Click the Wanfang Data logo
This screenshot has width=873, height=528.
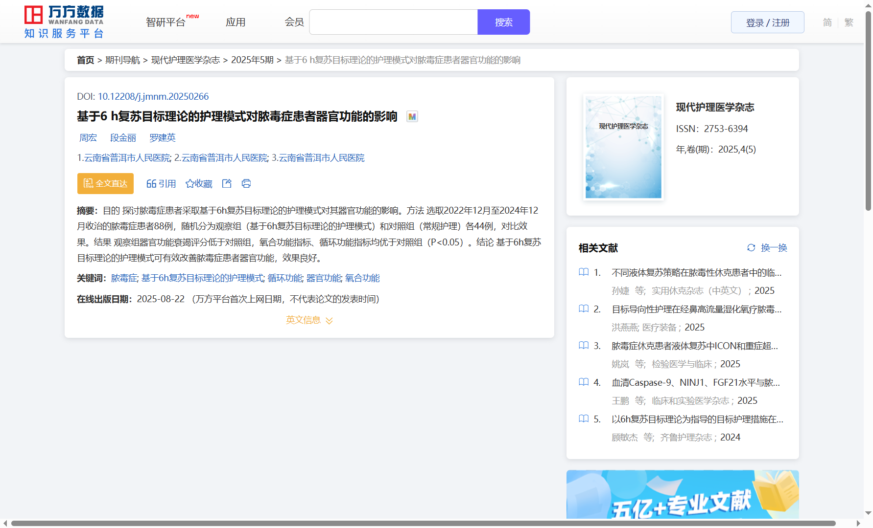click(64, 22)
